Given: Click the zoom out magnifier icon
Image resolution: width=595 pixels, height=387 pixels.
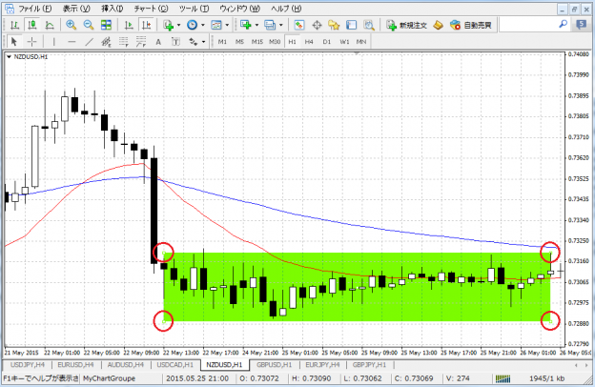Looking at the screenshot, I should [x=89, y=25].
